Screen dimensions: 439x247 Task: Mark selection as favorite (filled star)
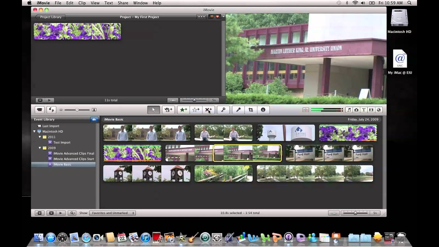pos(183,110)
